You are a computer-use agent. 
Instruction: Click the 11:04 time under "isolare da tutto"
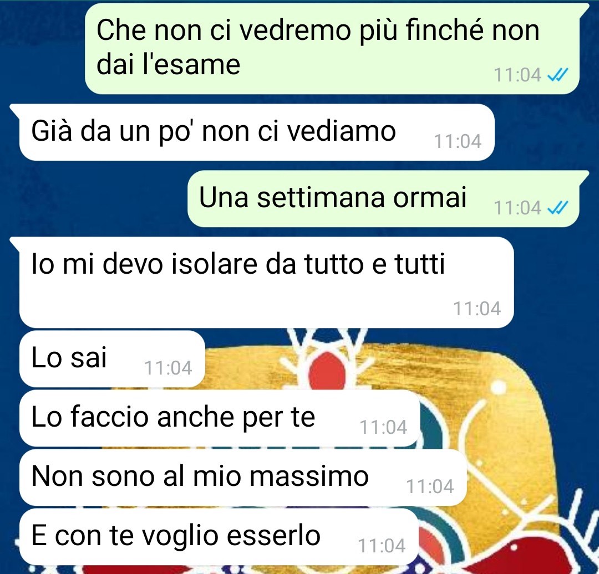pyautogui.click(x=477, y=309)
